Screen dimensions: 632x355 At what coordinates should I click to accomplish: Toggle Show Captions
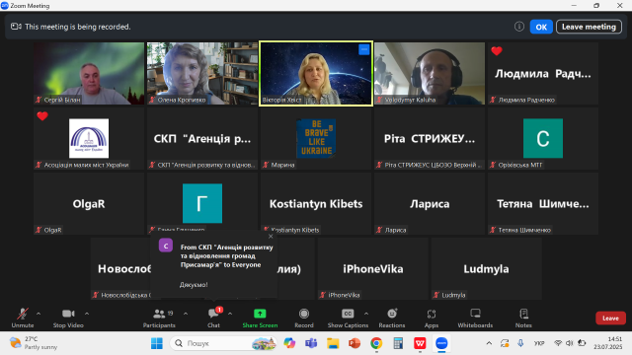348,318
